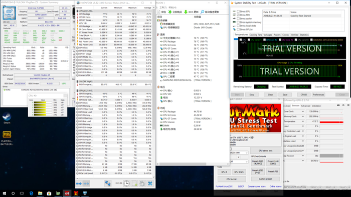Launch FurMark CPU burner tool
The width and height of the screenshot is (351, 197).
[232, 179]
